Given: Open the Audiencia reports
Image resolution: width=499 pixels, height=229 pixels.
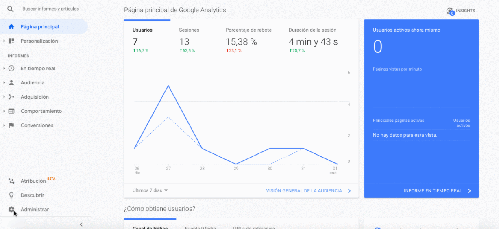Looking at the screenshot, I should point(33,83).
